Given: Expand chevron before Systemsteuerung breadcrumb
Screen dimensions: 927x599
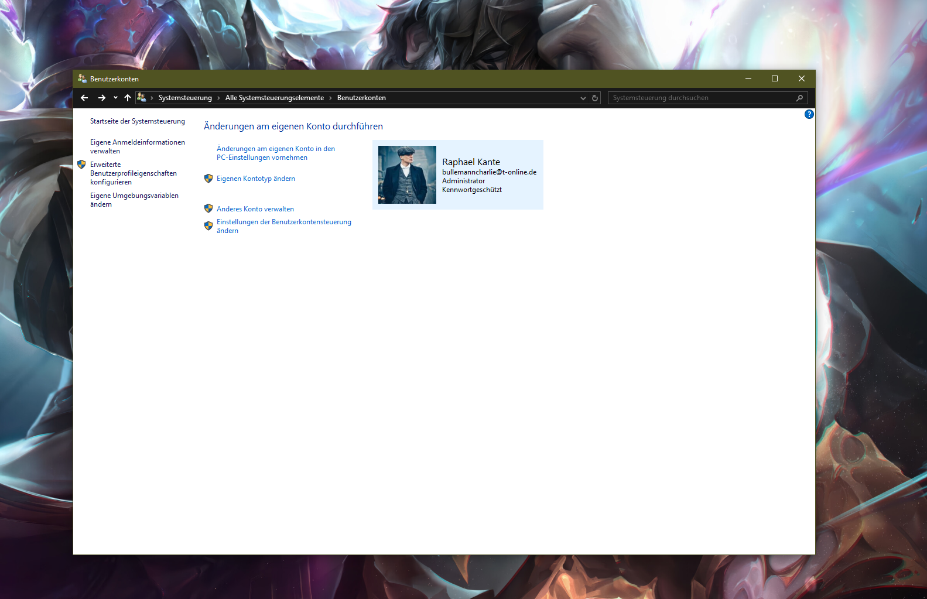Looking at the screenshot, I should [x=152, y=98].
